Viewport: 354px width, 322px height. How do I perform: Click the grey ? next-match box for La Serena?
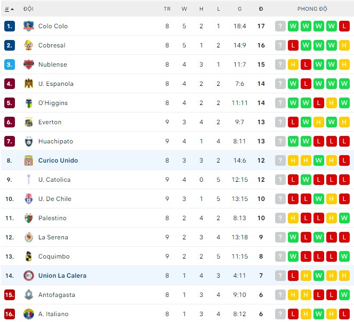click(280, 237)
